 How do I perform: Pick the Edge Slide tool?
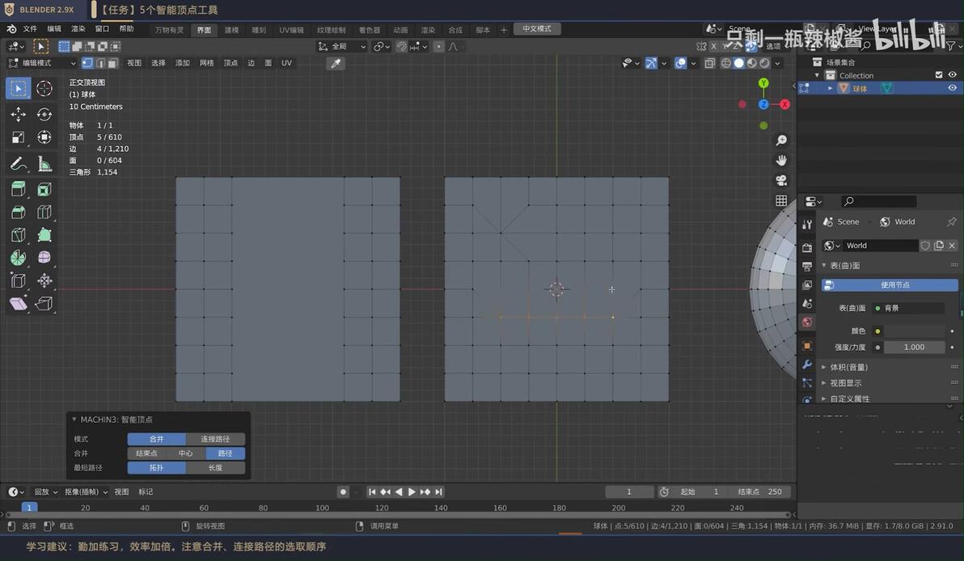tap(18, 280)
